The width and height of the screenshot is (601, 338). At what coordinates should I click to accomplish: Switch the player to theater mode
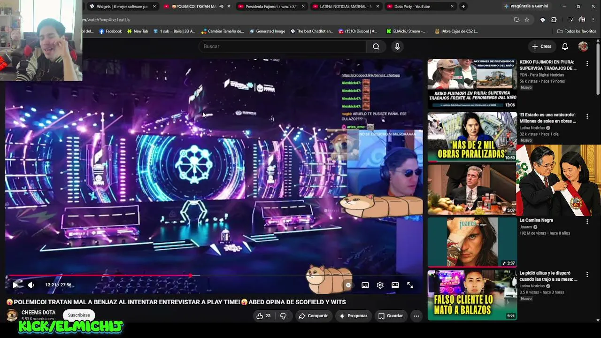[395, 285]
